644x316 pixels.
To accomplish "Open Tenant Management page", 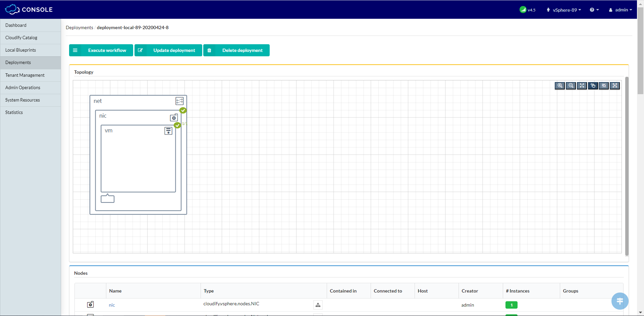I will pyautogui.click(x=31, y=75).
